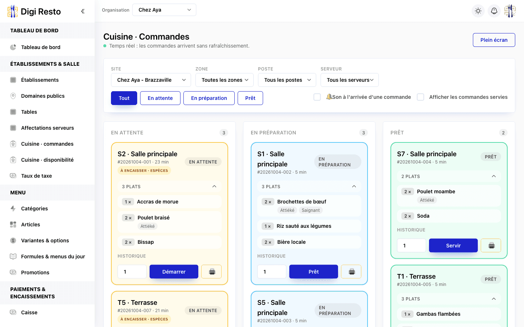Open the user profile avatar menu
The width and height of the screenshot is (524, 327).
click(510, 11)
